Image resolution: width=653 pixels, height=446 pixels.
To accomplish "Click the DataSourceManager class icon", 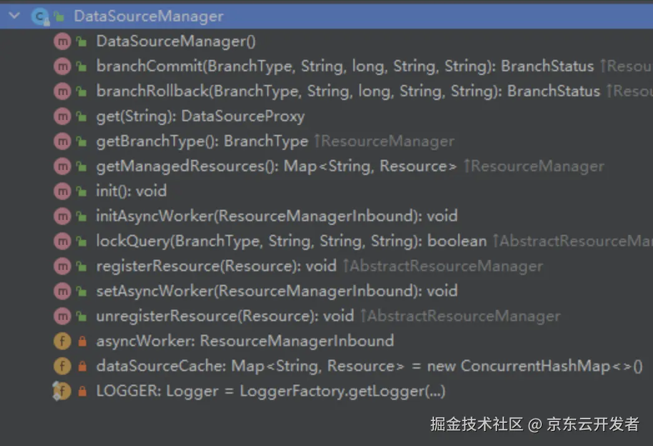I will coord(41,16).
